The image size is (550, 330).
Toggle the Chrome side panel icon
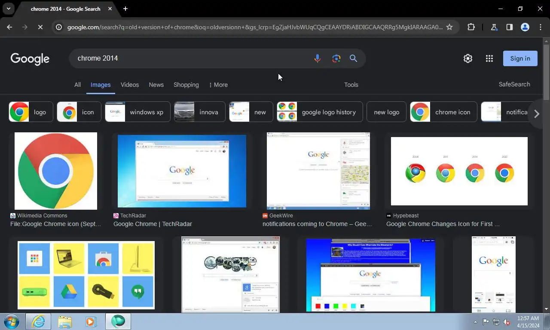[509, 27]
